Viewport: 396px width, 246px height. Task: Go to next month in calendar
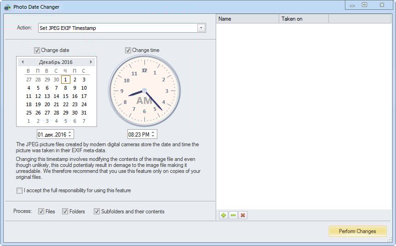[91, 62]
